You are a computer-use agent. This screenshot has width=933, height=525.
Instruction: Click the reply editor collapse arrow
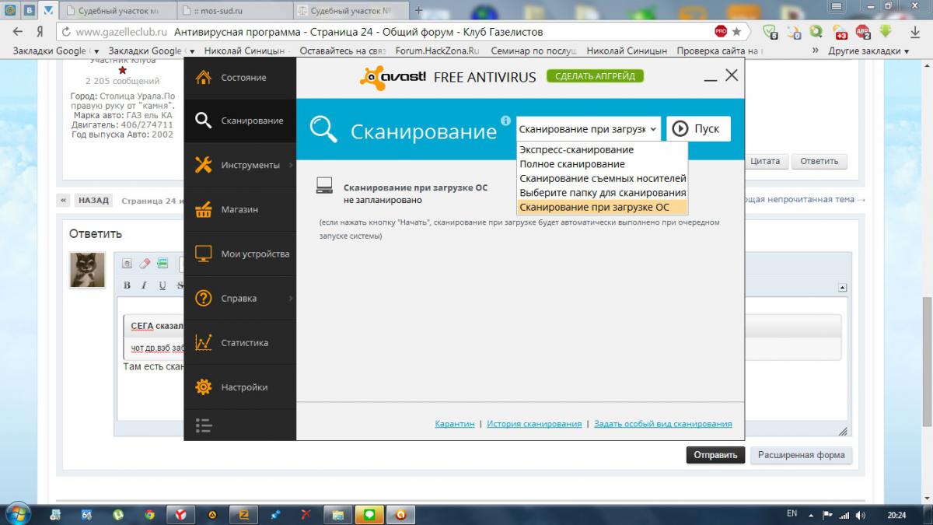[x=842, y=287]
